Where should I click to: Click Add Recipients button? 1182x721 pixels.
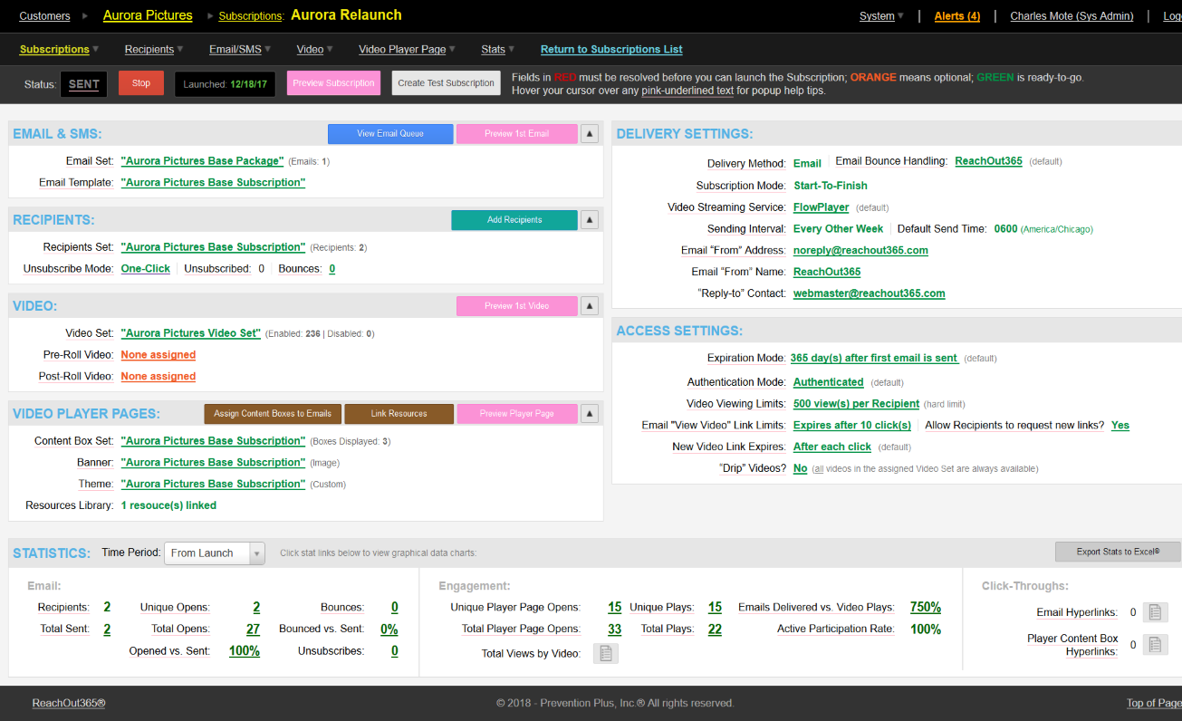[514, 220]
